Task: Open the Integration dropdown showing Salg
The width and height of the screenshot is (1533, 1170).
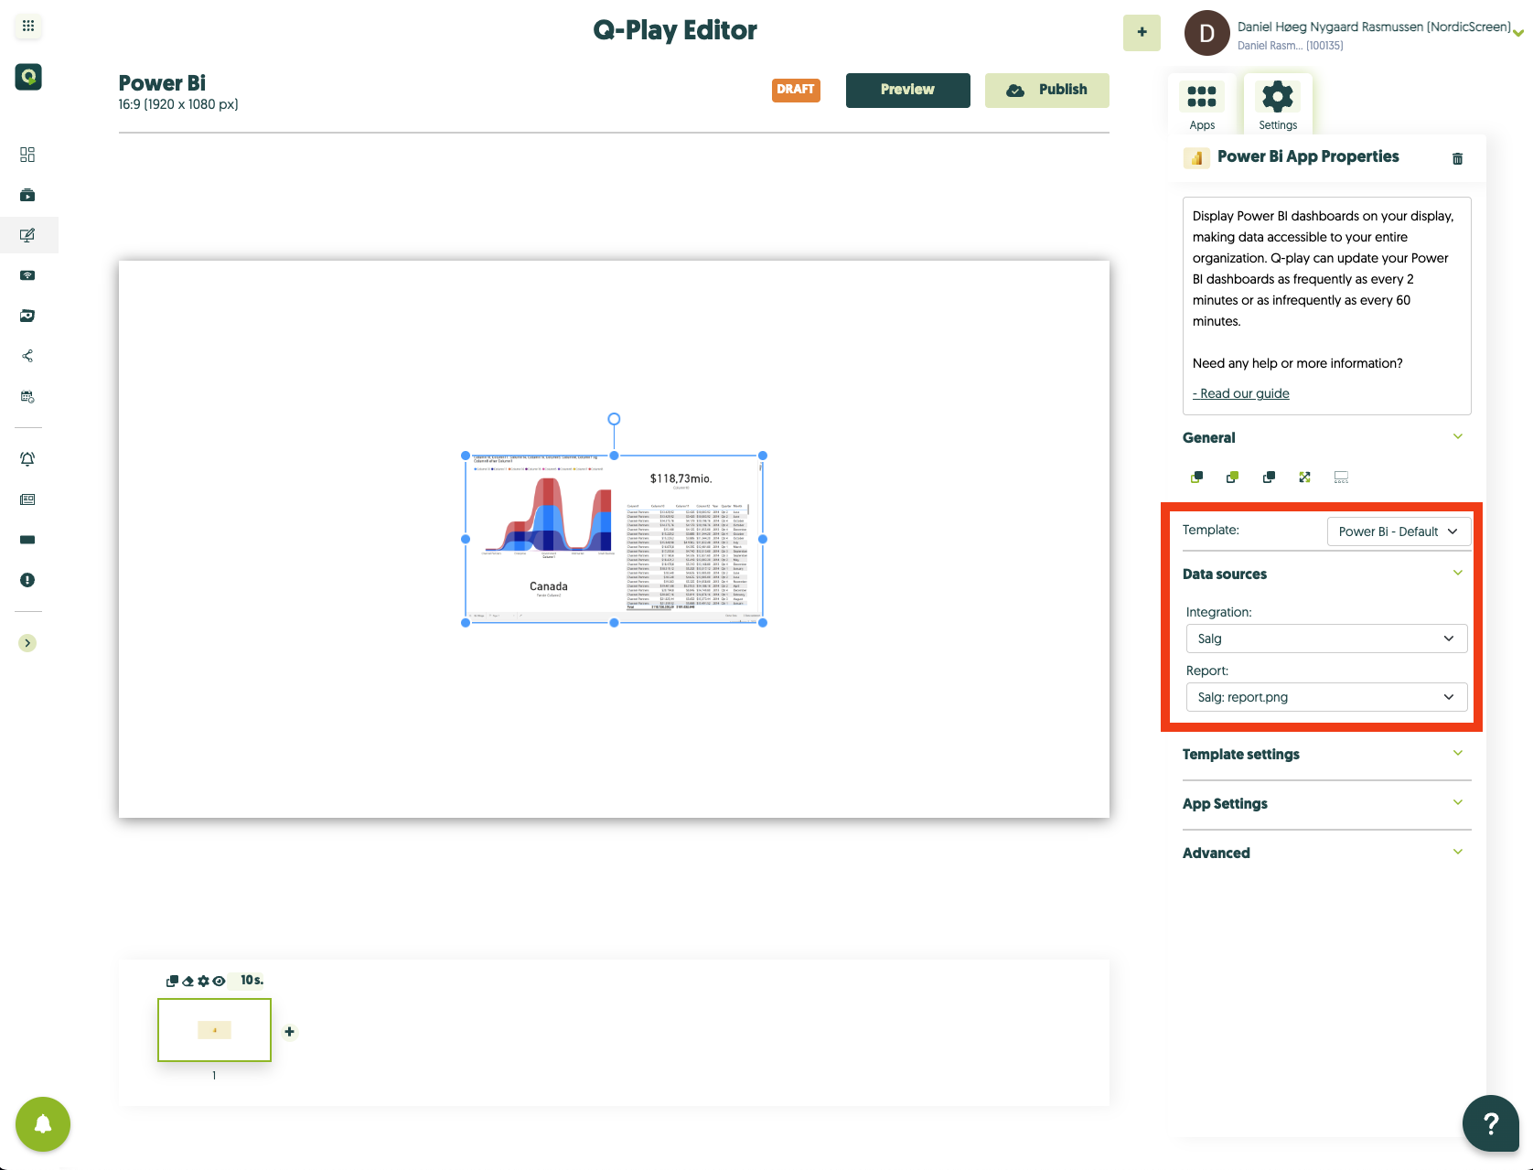Action: pyautogui.click(x=1326, y=639)
